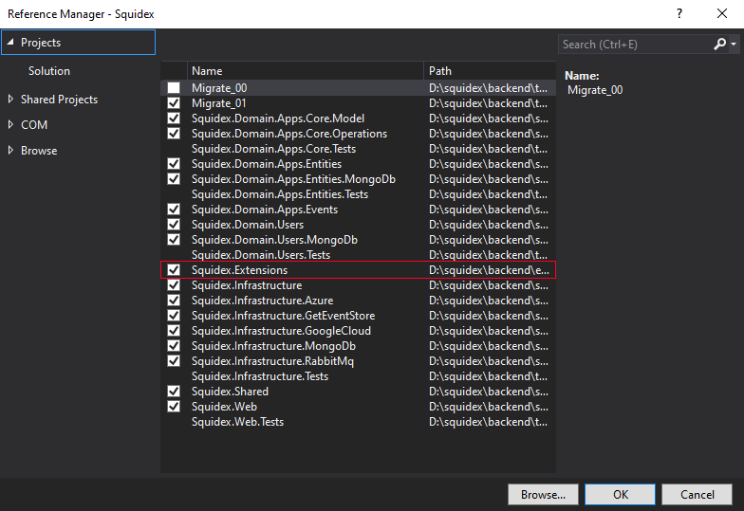Expand the Browse node arrow
Image resolution: width=744 pixels, height=511 pixels.
tap(10, 150)
